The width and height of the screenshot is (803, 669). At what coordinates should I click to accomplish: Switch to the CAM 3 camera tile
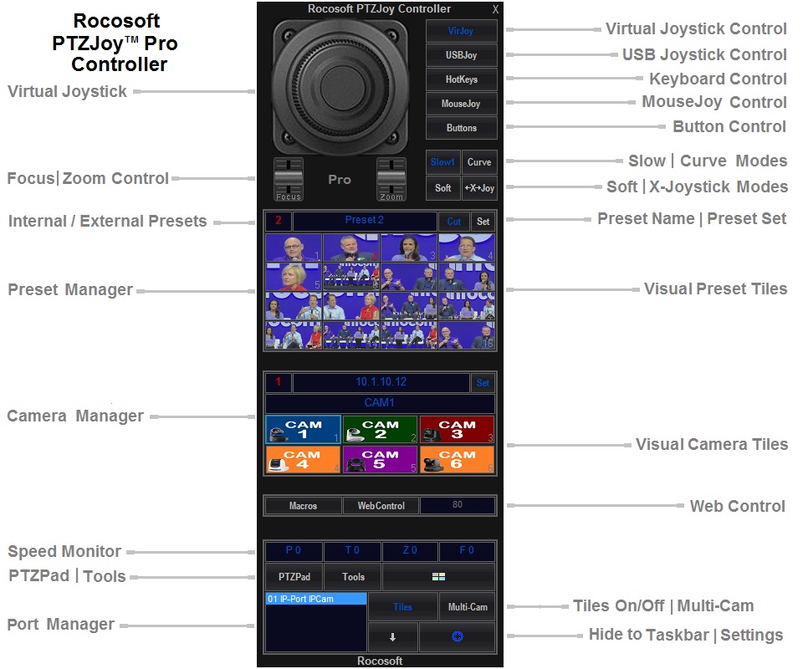coord(457,430)
